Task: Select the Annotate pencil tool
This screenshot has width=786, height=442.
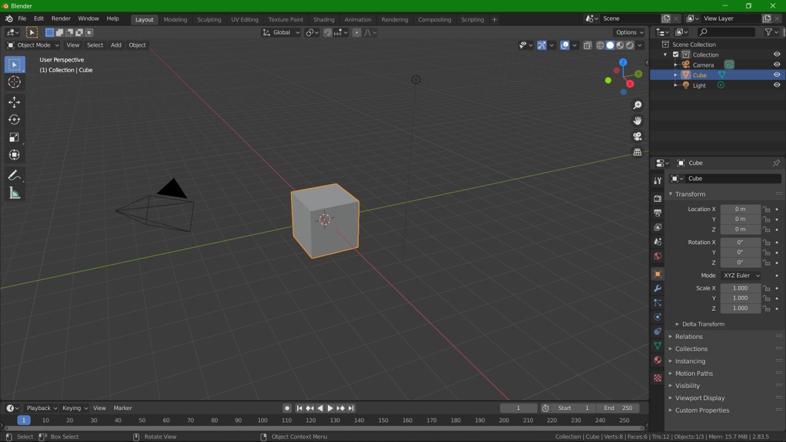Action: click(x=15, y=176)
